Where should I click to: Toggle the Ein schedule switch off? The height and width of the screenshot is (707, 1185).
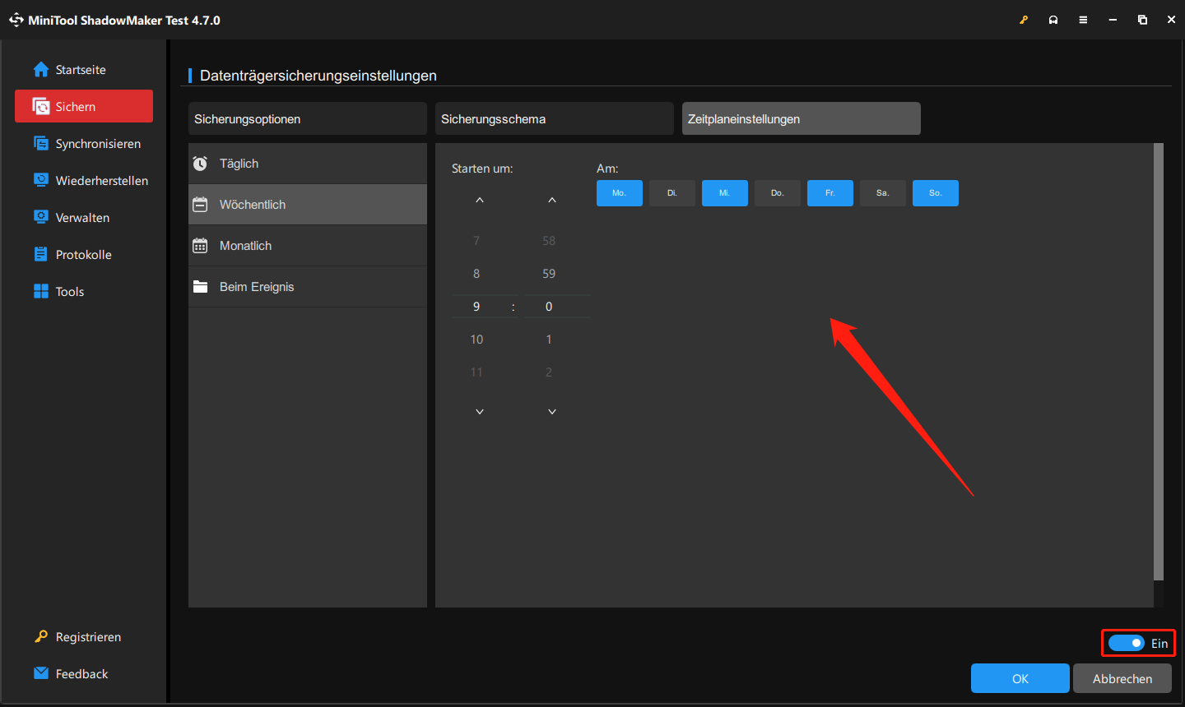click(x=1126, y=643)
